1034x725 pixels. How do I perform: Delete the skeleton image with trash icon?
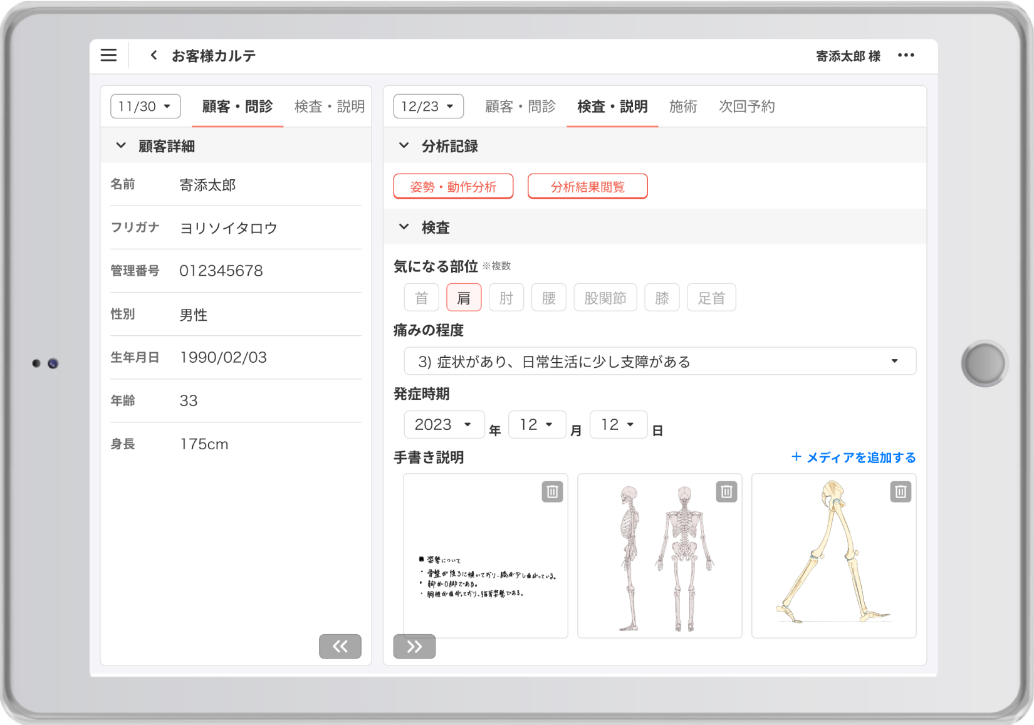tap(726, 492)
